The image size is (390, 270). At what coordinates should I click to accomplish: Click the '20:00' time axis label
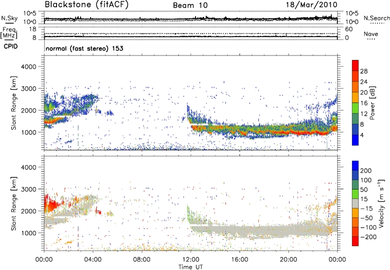click(288, 260)
